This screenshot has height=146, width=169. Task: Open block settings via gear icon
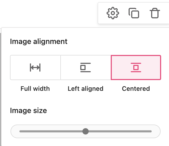click(113, 13)
